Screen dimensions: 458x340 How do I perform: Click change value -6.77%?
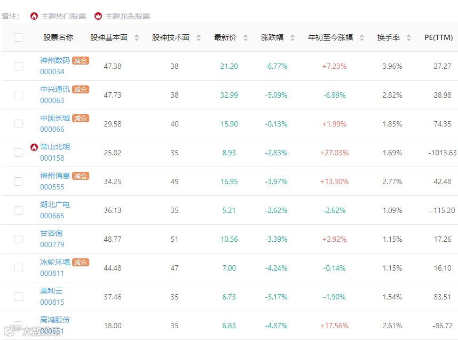tap(276, 66)
